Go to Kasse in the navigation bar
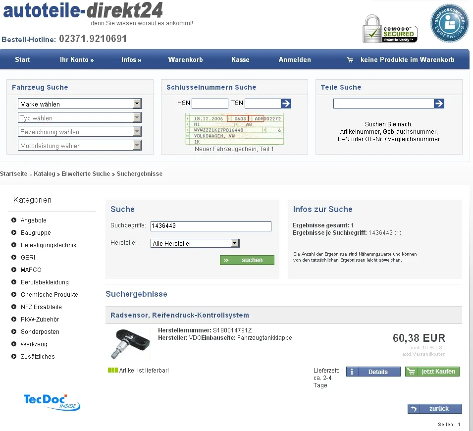This screenshot has width=473, height=431. (x=240, y=59)
